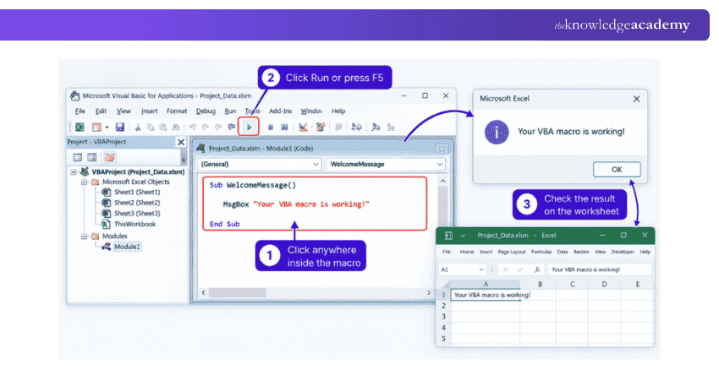Click the Reset stop icon in toolbar
719x380 pixels.
pyautogui.click(x=284, y=127)
